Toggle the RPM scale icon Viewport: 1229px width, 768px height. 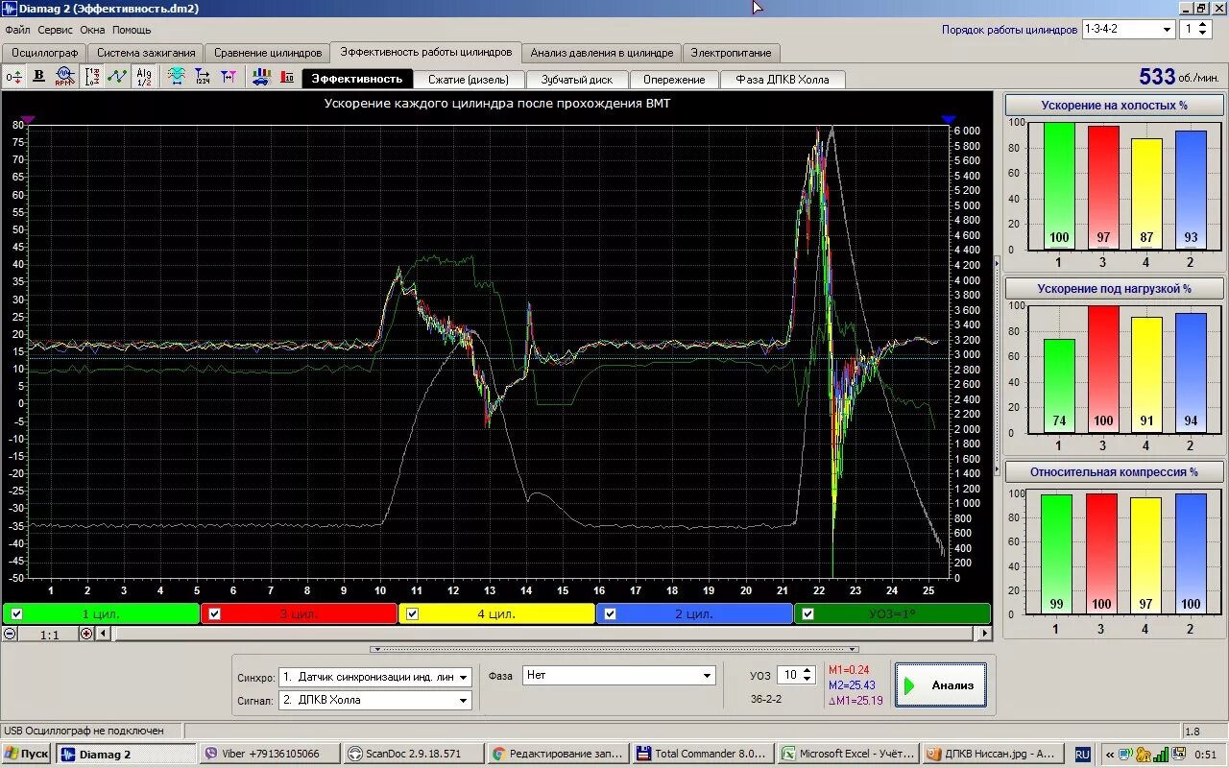tap(92, 77)
